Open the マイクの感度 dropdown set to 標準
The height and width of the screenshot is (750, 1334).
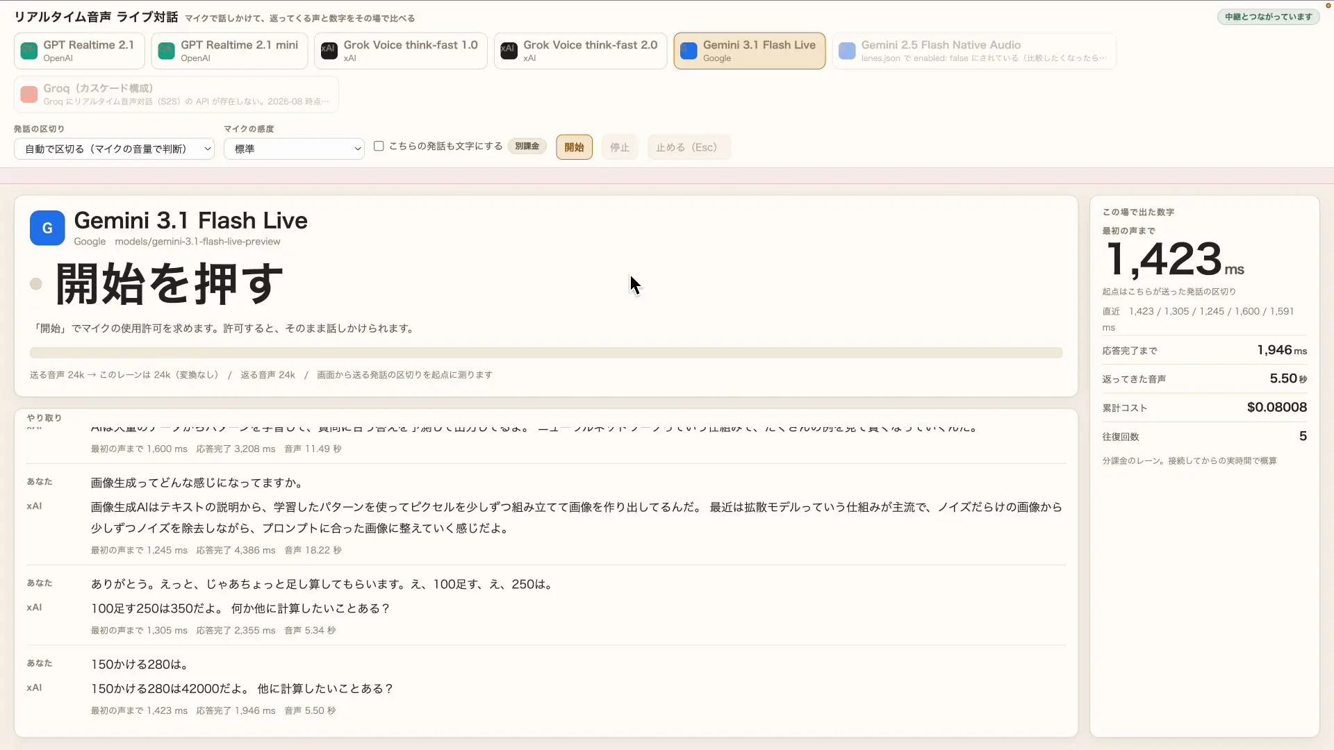click(x=294, y=149)
